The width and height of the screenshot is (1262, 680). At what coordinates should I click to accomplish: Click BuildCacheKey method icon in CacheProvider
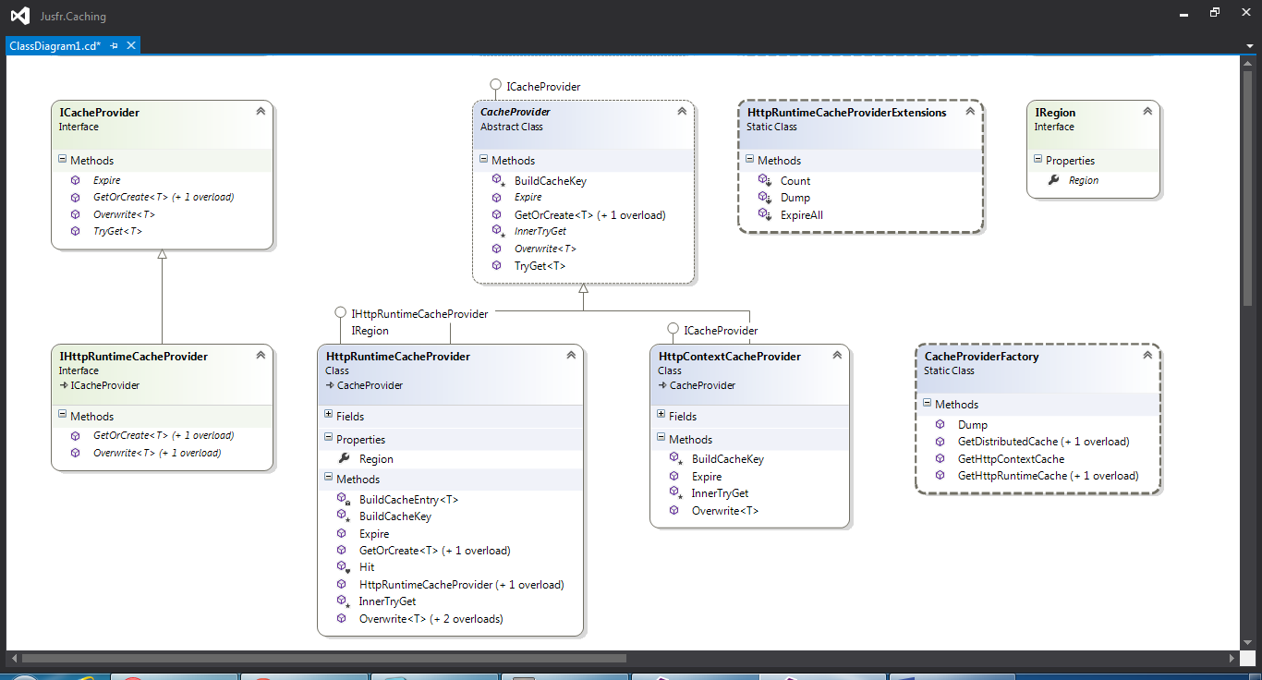pyautogui.click(x=497, y=180)
